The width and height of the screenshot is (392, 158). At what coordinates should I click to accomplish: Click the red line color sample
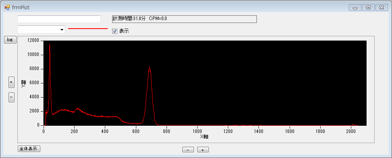(x=88, y=29)
